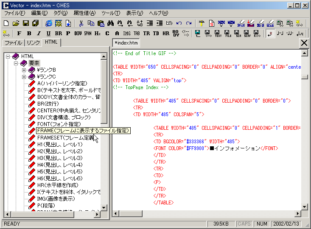Open the ヘルプ(H) menu
This screenshot has height=229, width=311.
pos(159,13)
